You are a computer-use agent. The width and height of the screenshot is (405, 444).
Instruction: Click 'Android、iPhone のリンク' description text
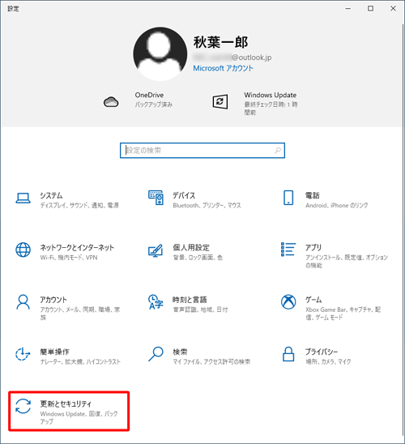(337, 205)
